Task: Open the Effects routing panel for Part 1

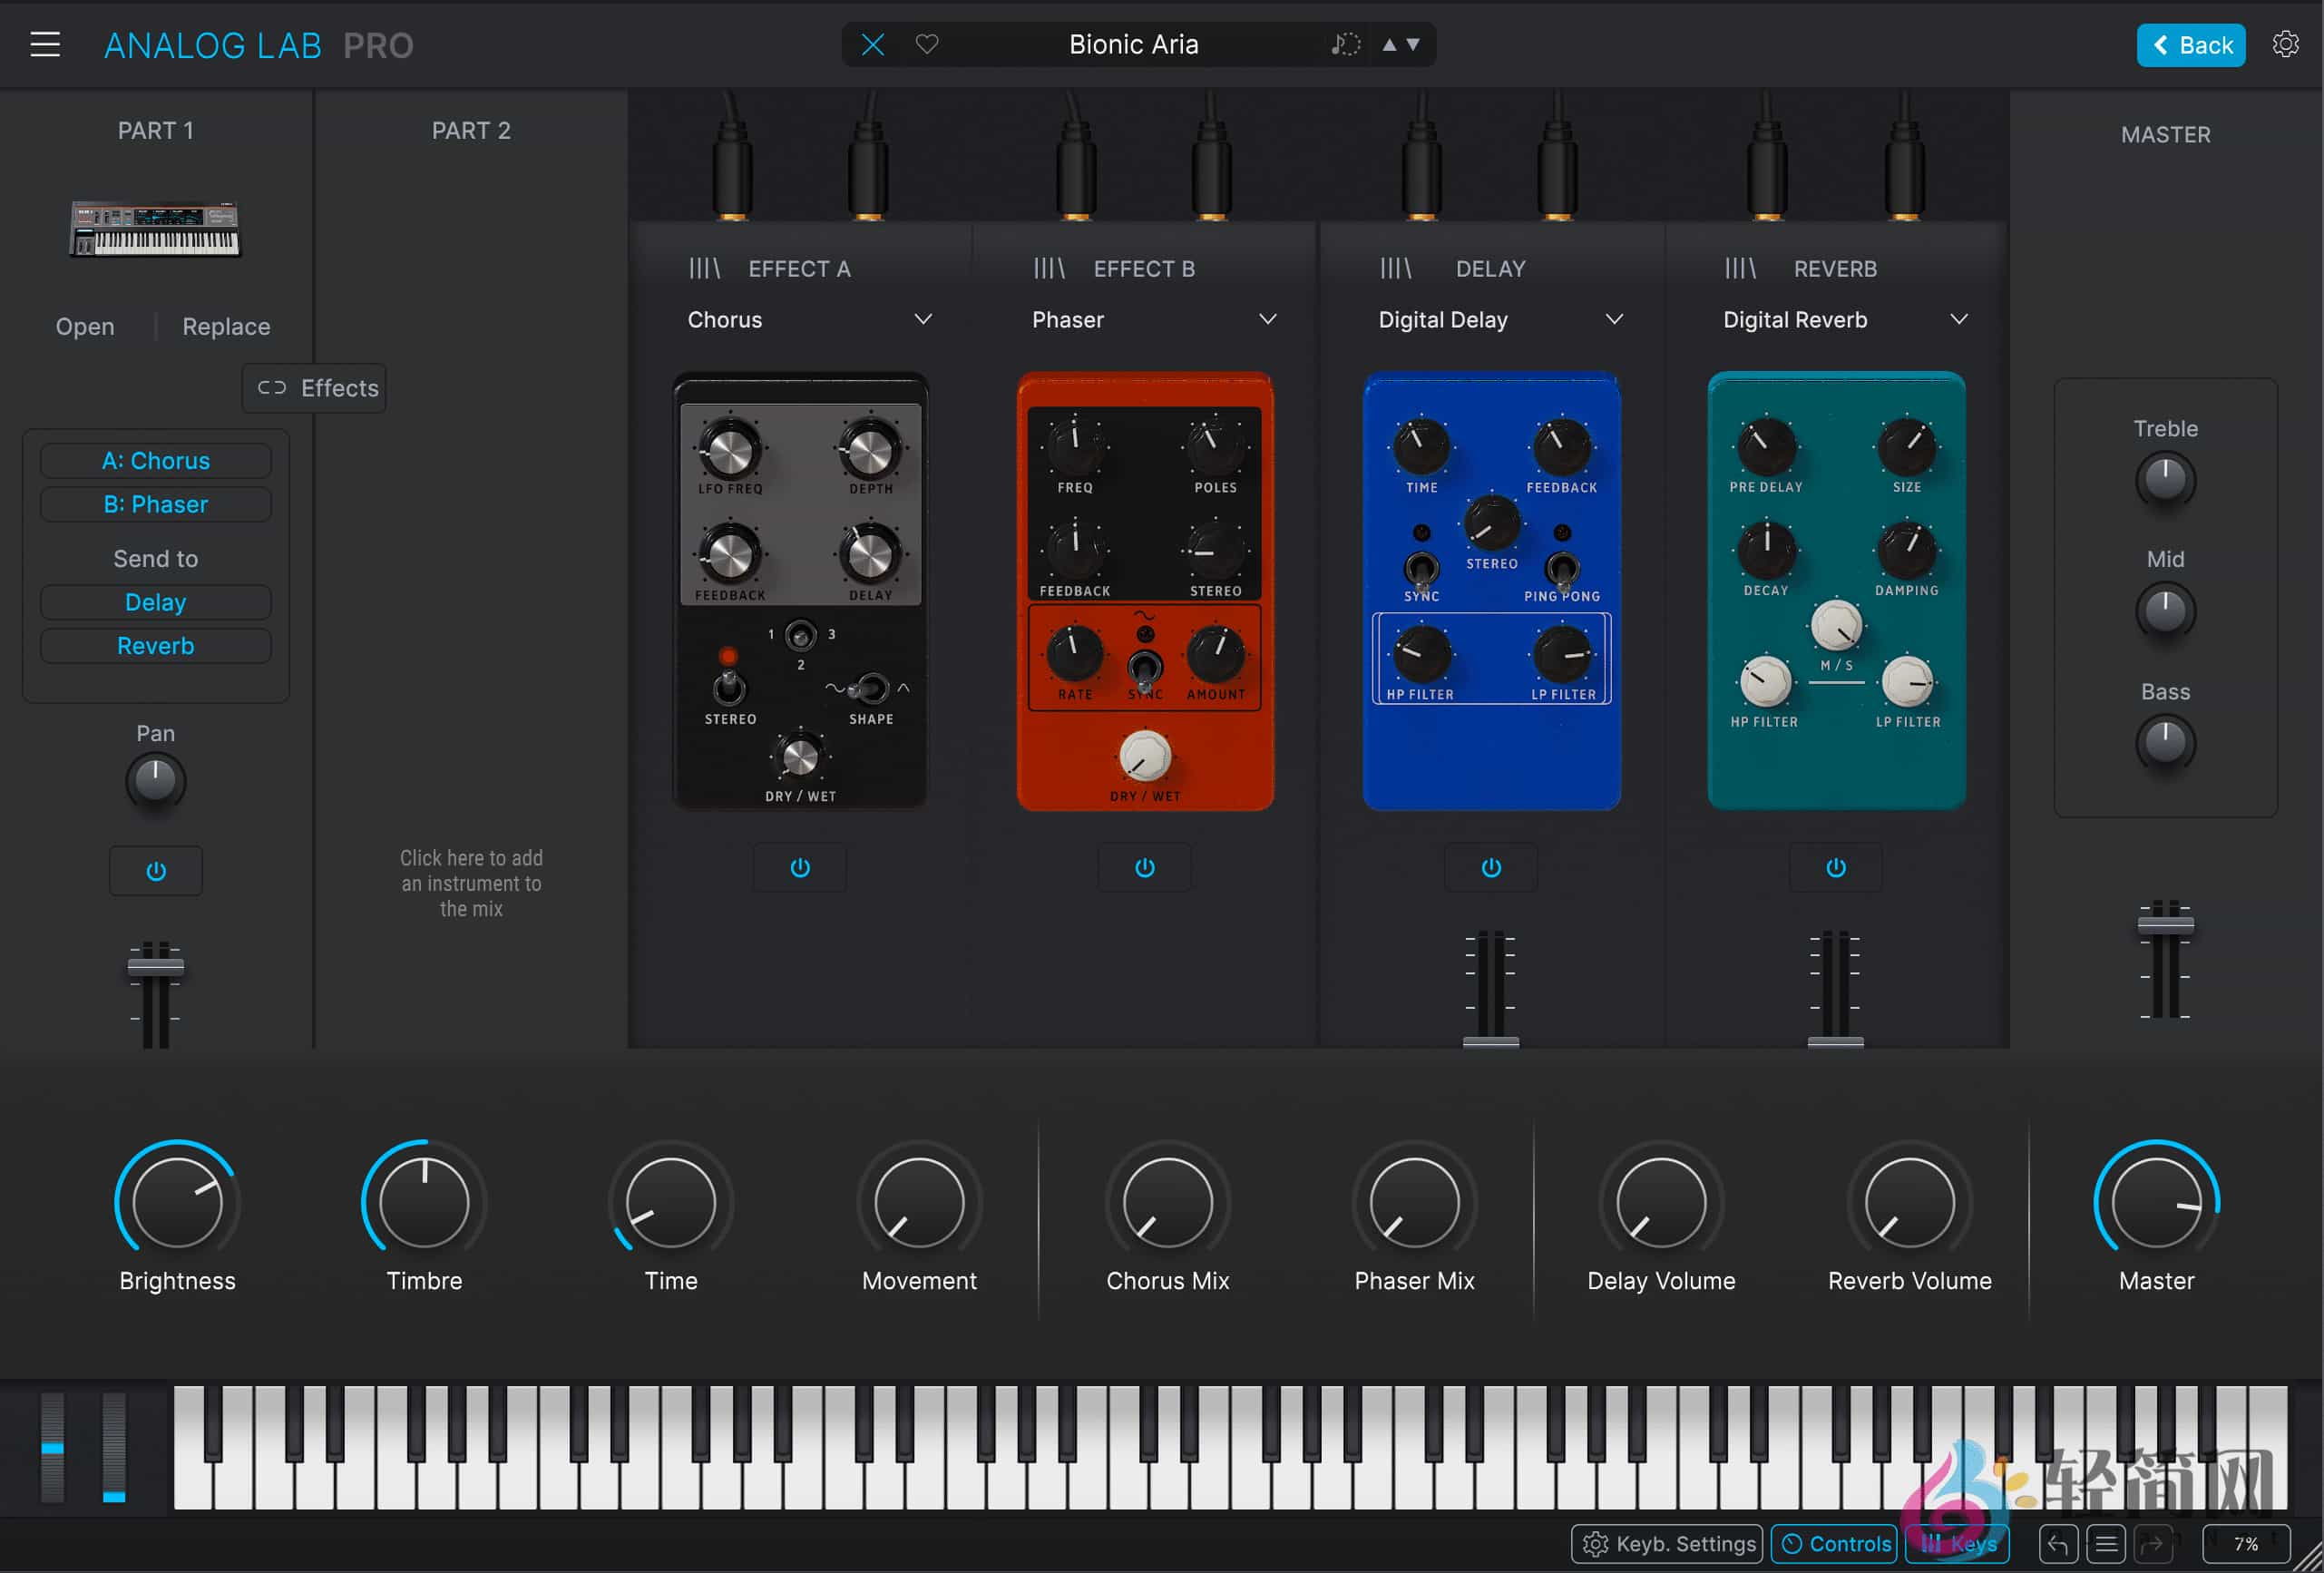Action: click(x=313, y=388)
